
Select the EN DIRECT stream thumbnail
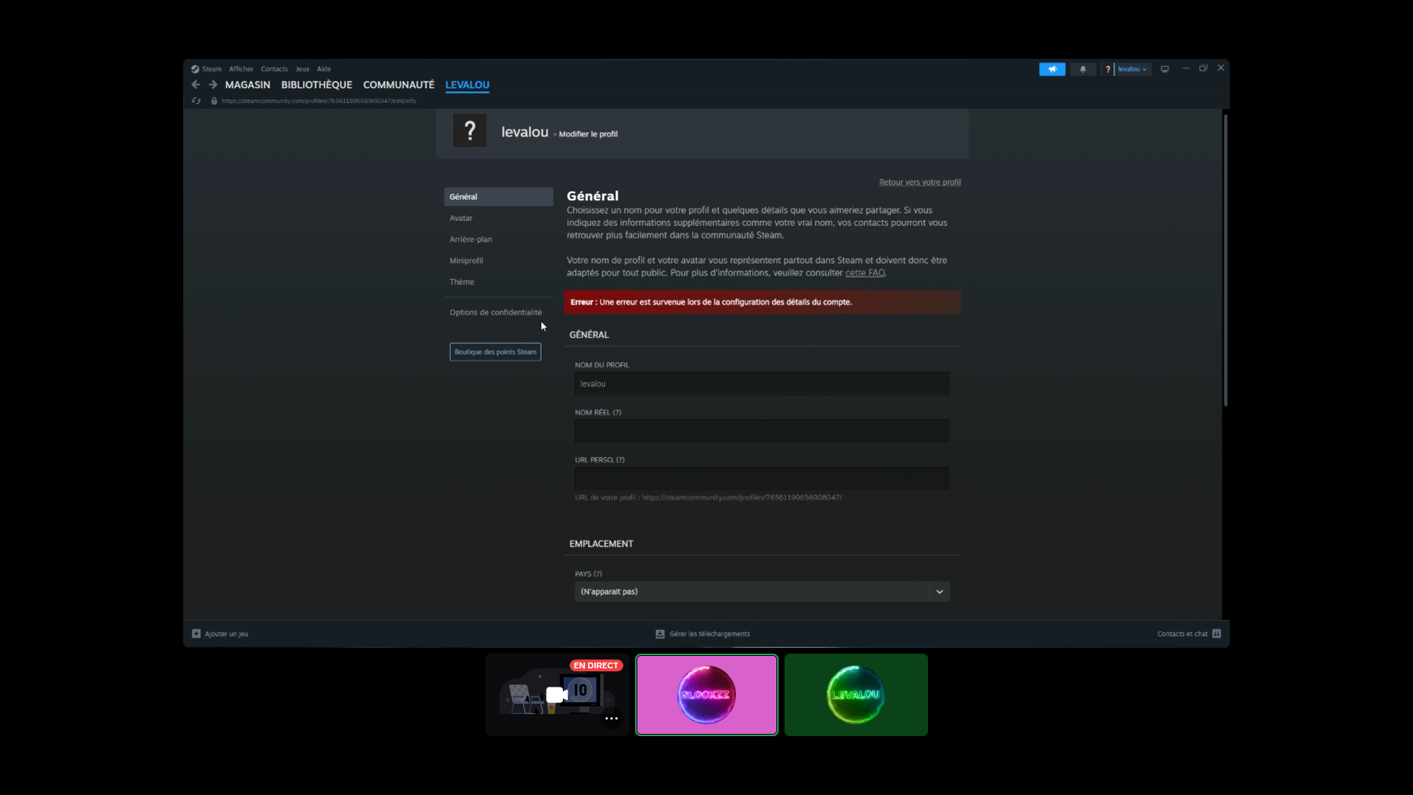point(557,695)
